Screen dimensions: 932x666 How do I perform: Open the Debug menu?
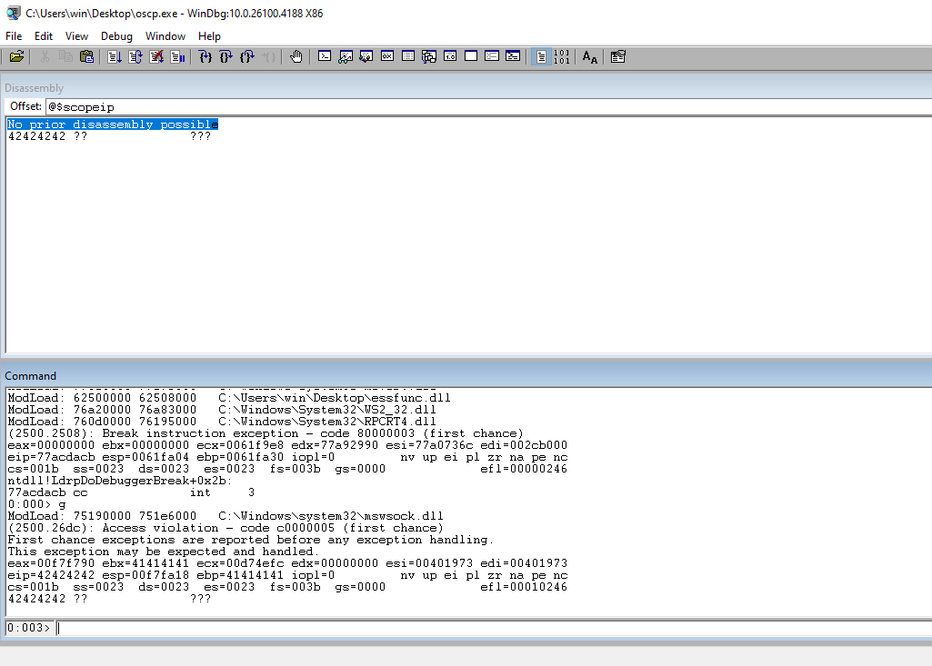coord(116,36)
